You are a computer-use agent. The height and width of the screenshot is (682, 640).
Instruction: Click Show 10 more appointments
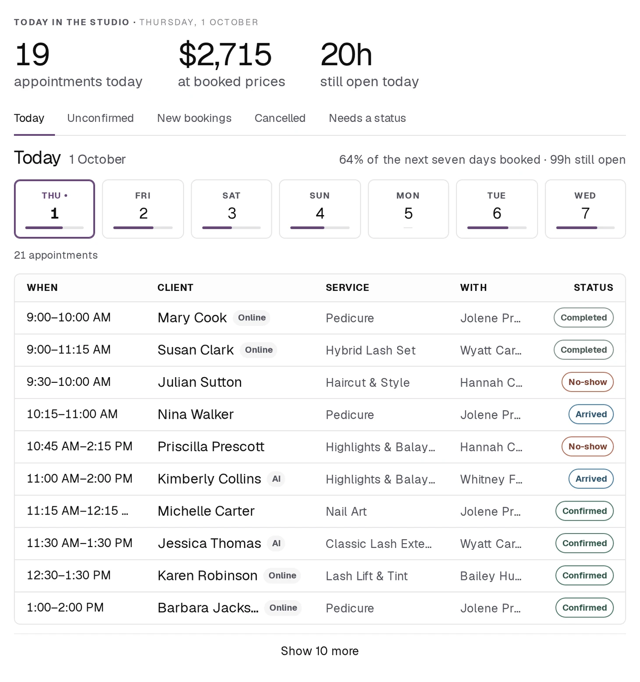pos(320,651)
